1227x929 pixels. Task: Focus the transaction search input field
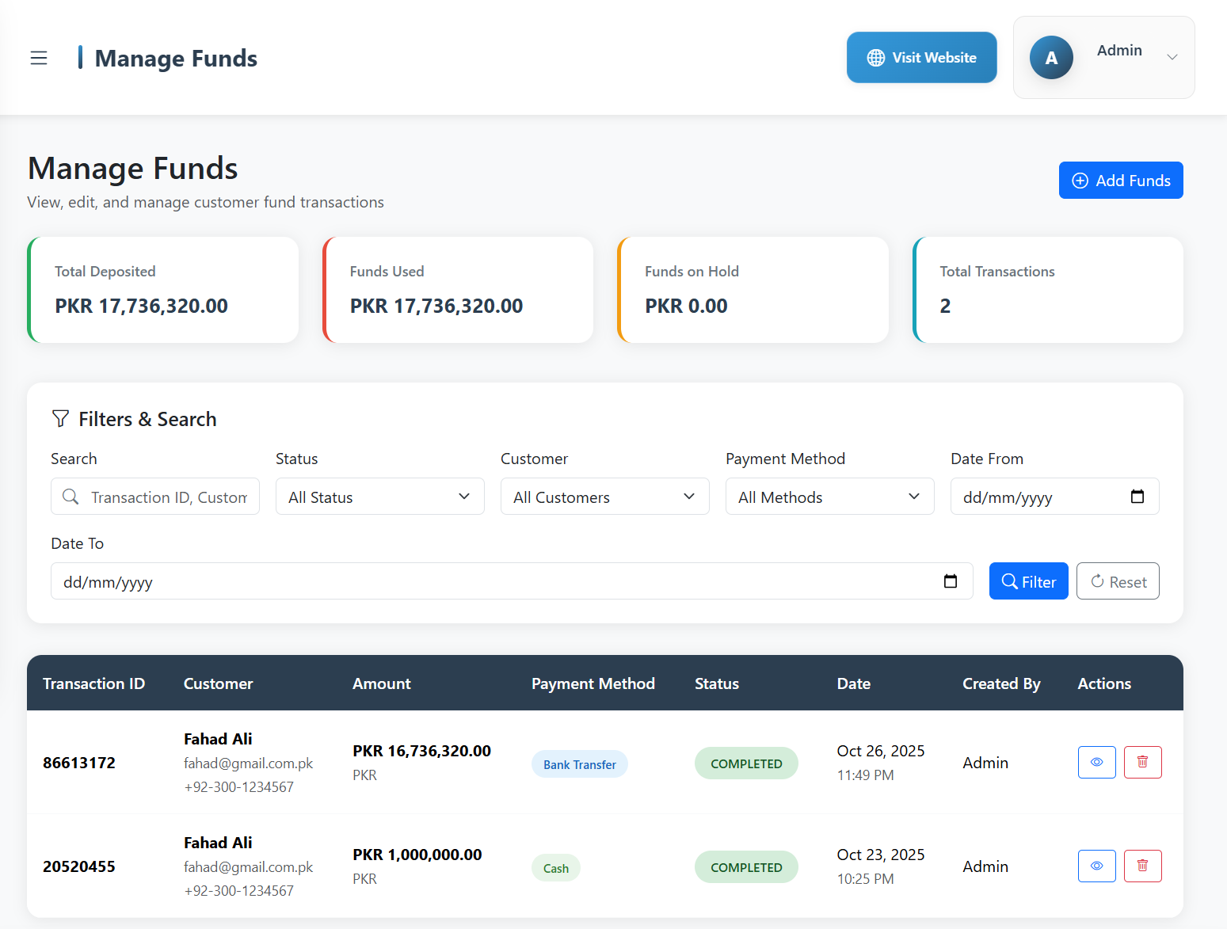tap(168, 497)
